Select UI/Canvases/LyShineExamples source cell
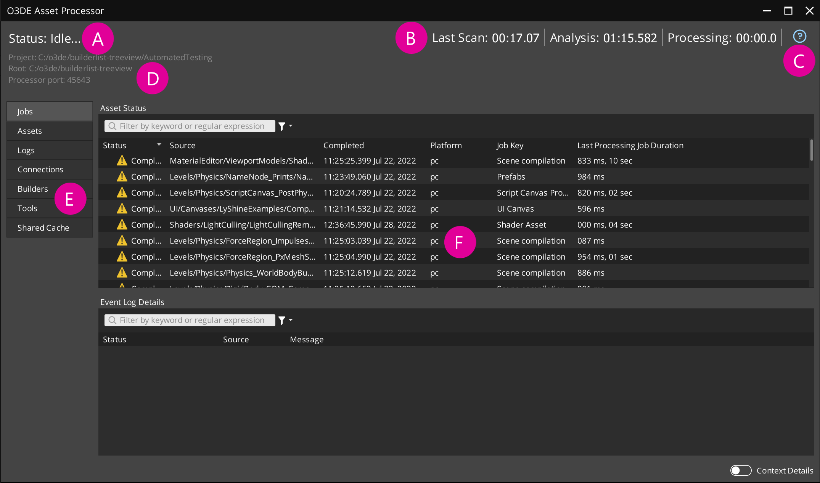 pos(242,209)
